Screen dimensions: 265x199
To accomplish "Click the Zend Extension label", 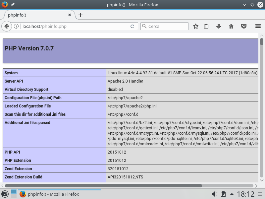I will pyautogui.click(x=18, y=168).
